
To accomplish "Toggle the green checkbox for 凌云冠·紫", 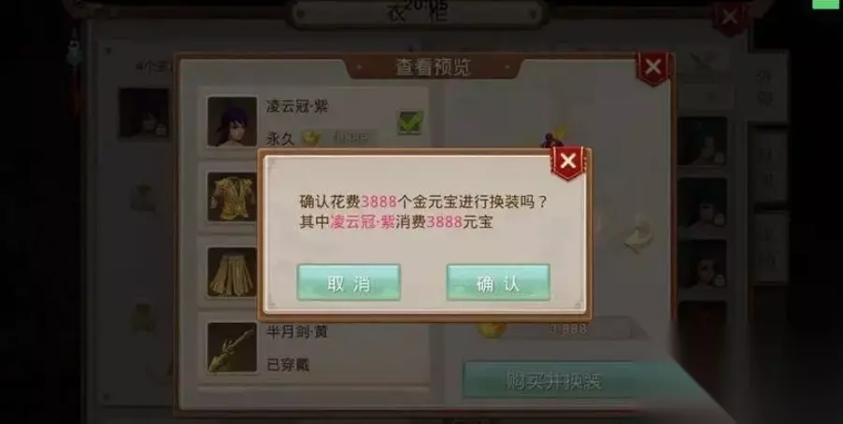I will [x=410, y=122].
